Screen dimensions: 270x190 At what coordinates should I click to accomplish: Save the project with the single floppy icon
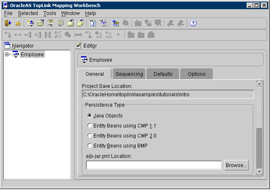pos(50,23)
